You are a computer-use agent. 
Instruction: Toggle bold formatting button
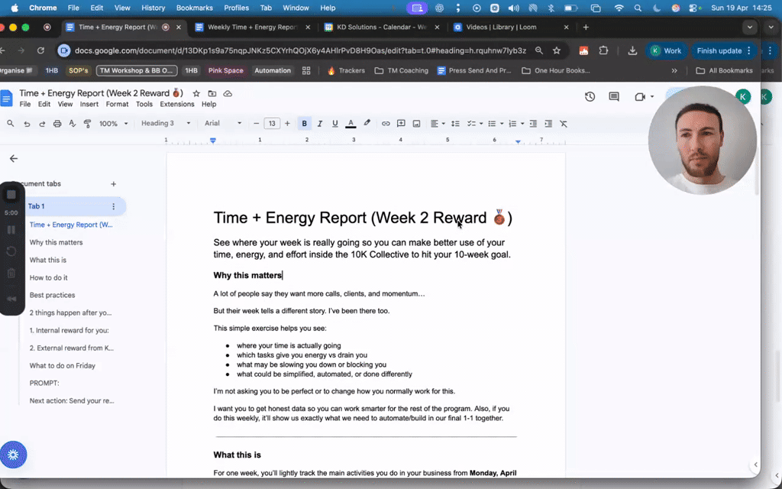[304, 124]
